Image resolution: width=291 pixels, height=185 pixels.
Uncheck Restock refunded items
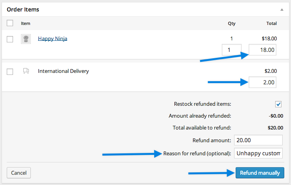coord(278,104)
